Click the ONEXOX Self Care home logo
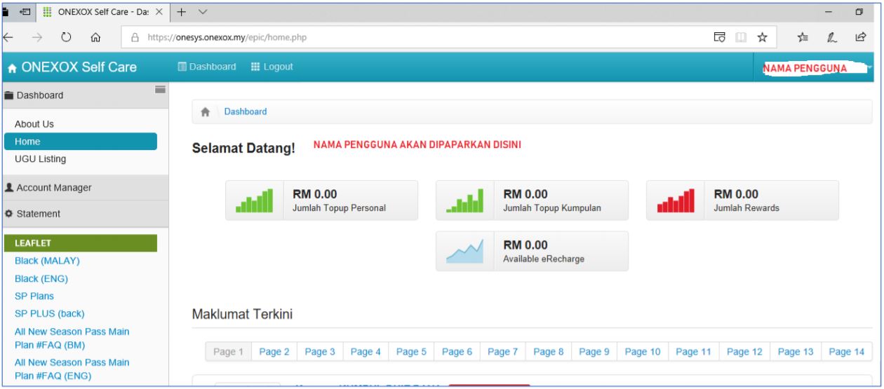884x389 pixels. point(72,67)
